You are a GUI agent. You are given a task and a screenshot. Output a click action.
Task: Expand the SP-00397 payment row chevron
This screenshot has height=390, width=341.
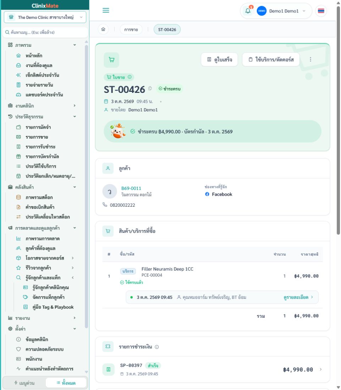[x=320, y=369]
